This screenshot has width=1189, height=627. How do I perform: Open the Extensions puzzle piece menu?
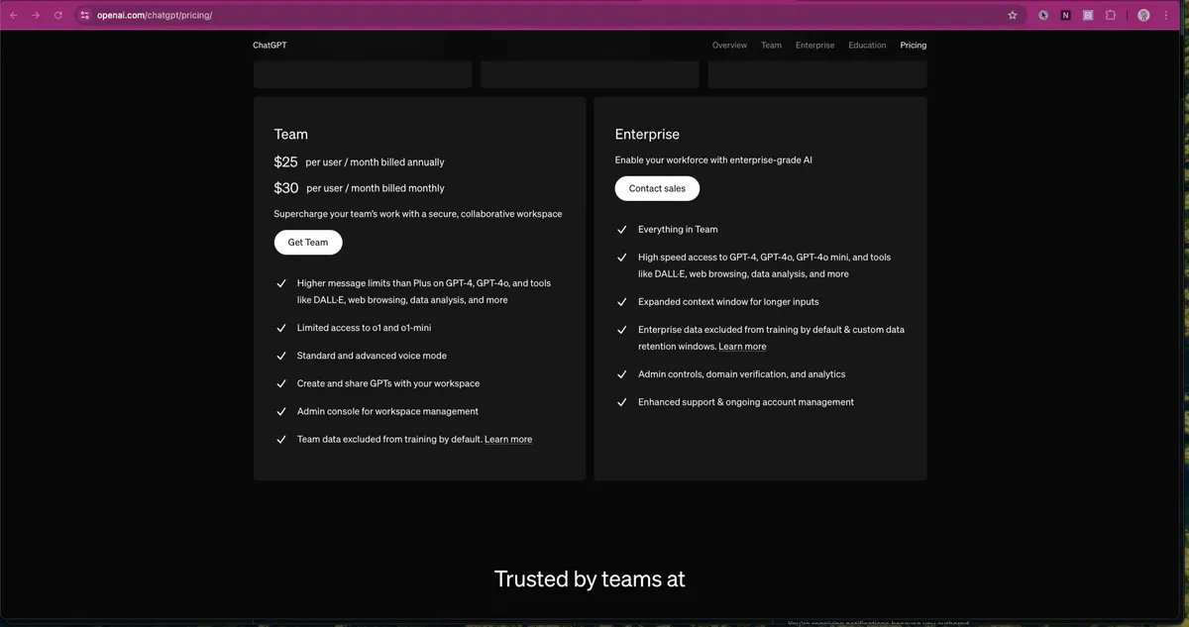1111,15
